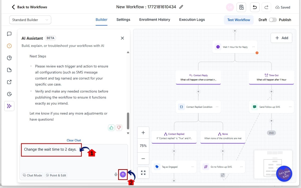Viewport: 301px width, 188px height.
Task: Click the chat message input field
Action: click(51, 149)
